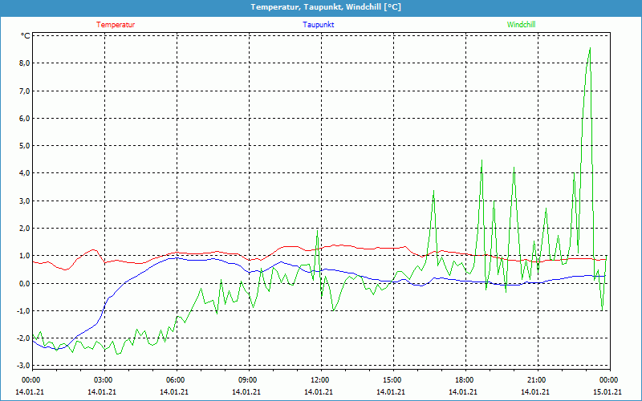This screenshot has width=642, height=401.
Task: Click the 12:00 time axis label
Action: pos(319,380)
